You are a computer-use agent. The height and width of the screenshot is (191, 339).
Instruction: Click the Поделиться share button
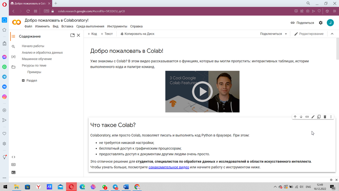[302, 23]
